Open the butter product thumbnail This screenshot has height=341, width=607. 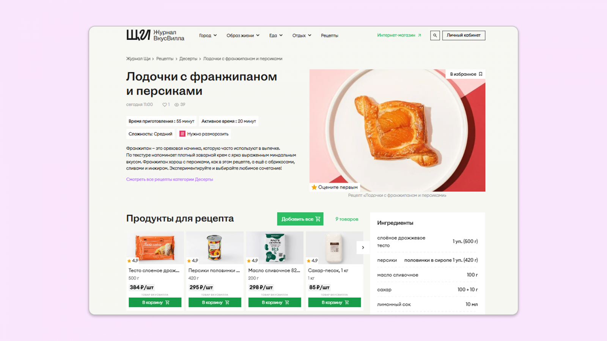coord(275,248)
